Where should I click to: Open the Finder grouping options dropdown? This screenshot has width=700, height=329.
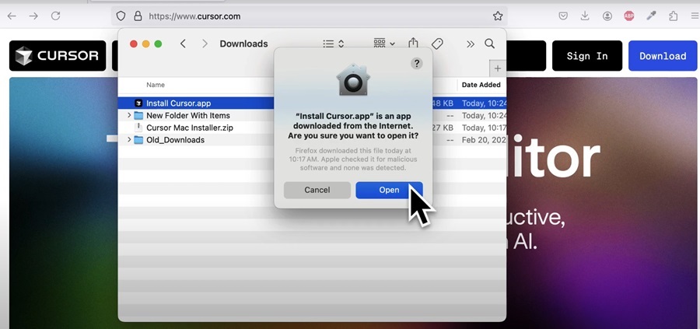click(384, 44)
